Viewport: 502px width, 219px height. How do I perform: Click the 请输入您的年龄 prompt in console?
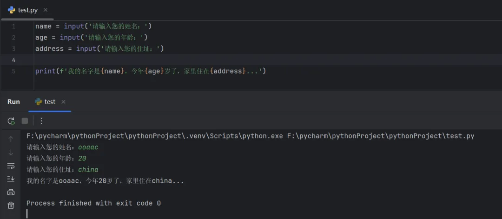pyautogui.click(x=50, y=159)
